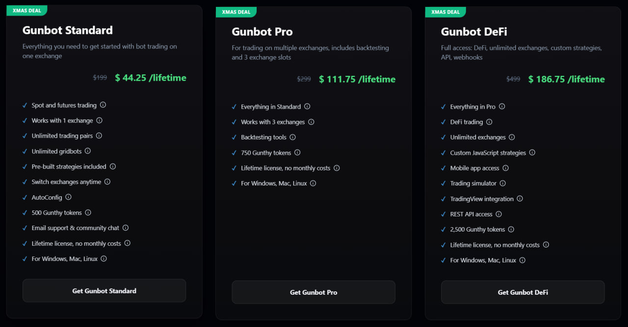Click the Mobile app access info icon
This screenshot has width=628, height=327.
pyautogui.click(x=507, y=167)
